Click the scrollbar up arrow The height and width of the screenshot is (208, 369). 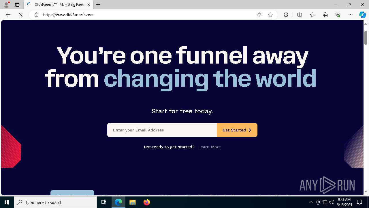click(366, 23)
